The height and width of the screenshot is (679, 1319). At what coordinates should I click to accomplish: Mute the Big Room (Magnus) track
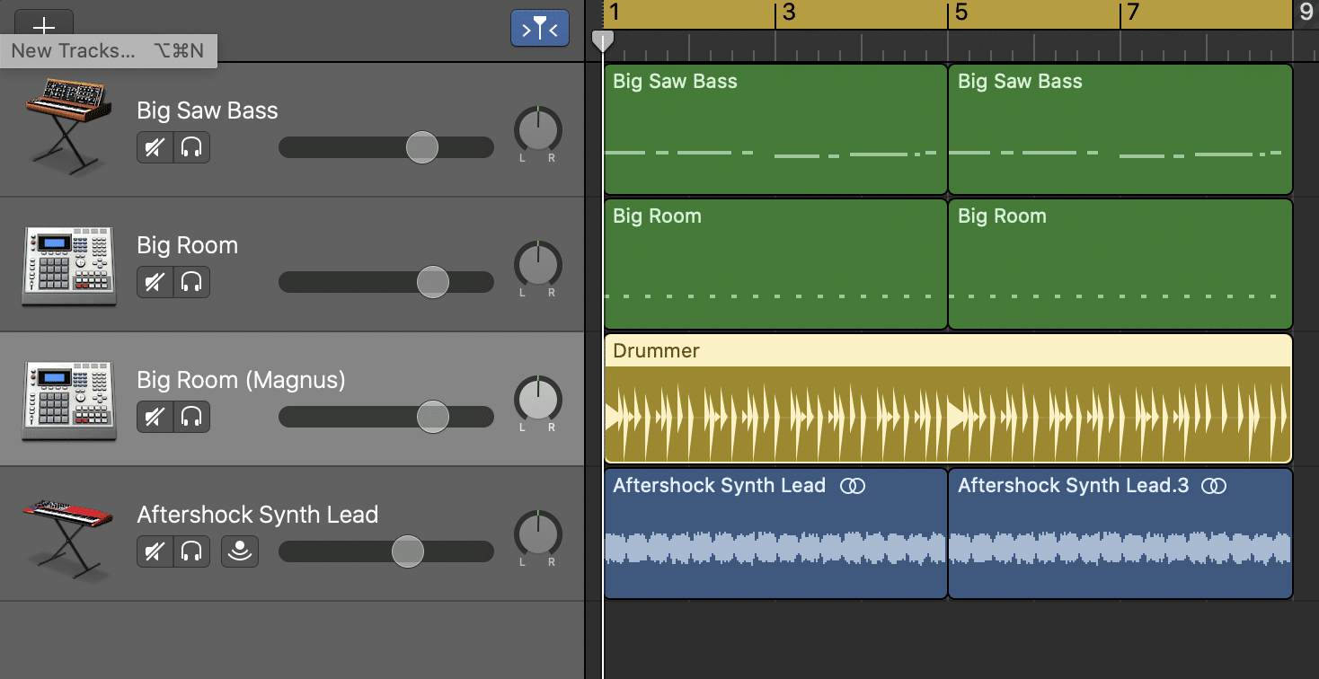[x=154, y=417]
